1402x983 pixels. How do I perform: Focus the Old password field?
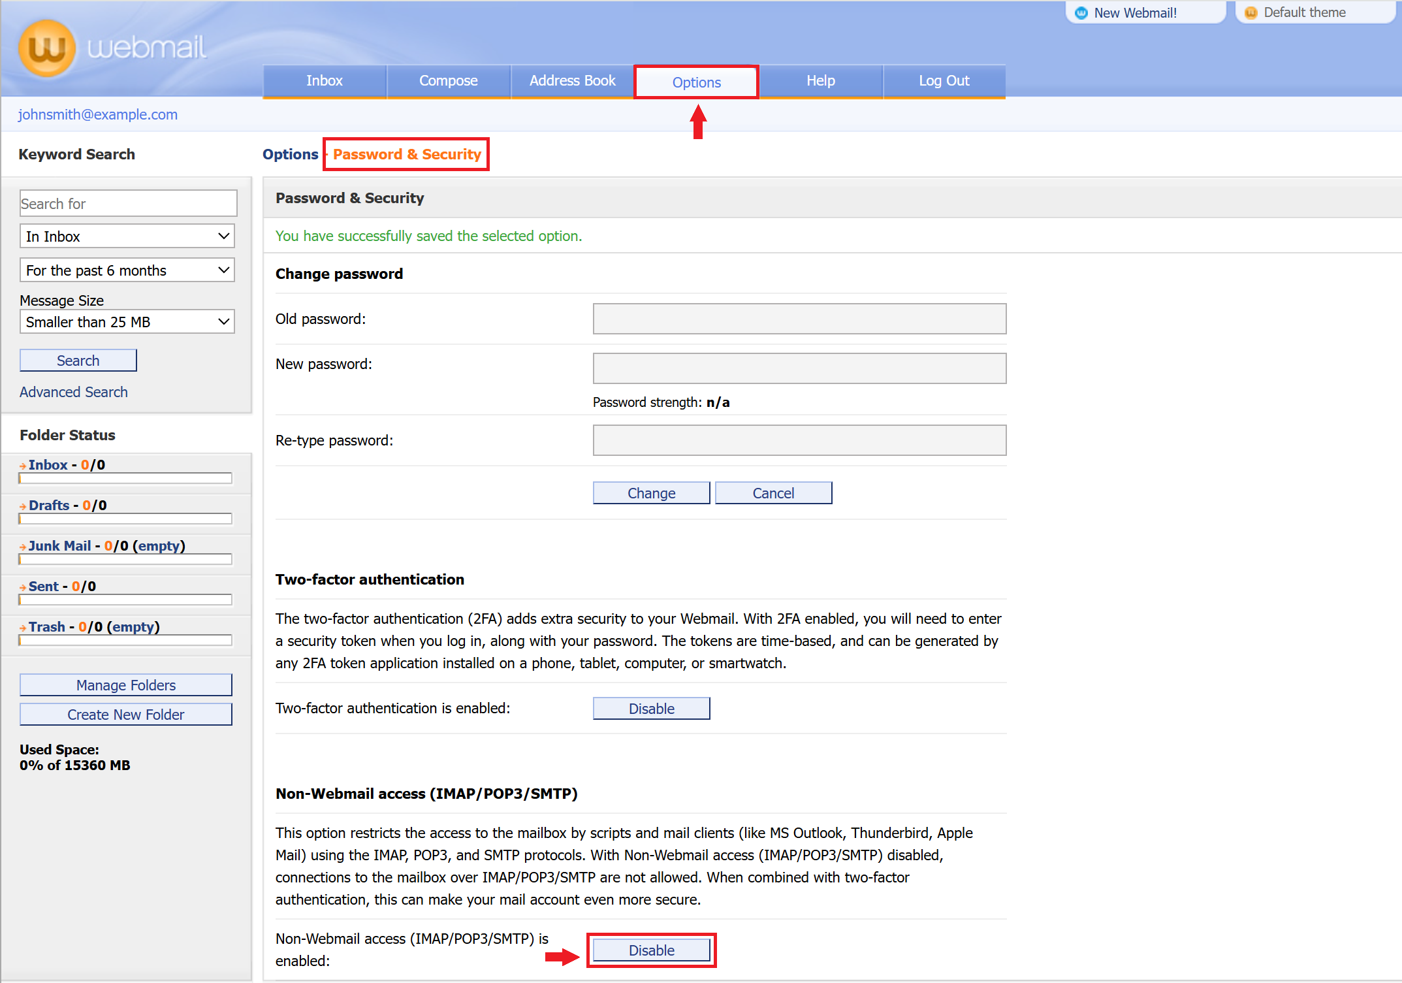coord(800,319)
